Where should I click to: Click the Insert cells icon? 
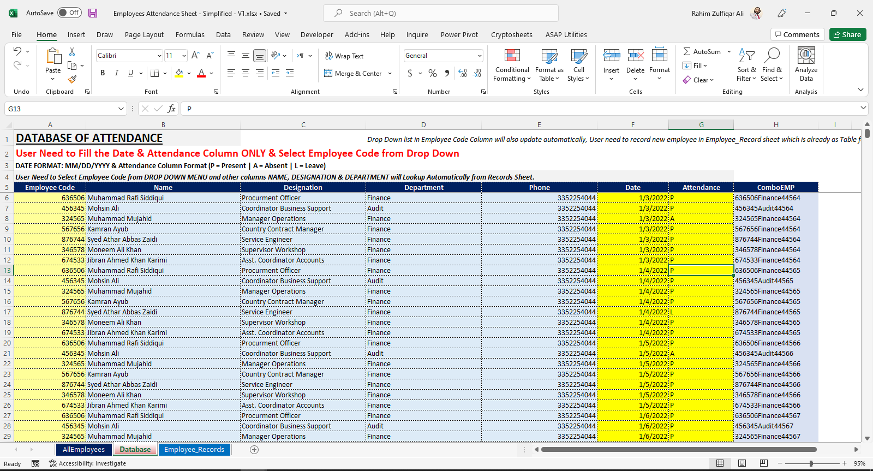tap(612, 55)
